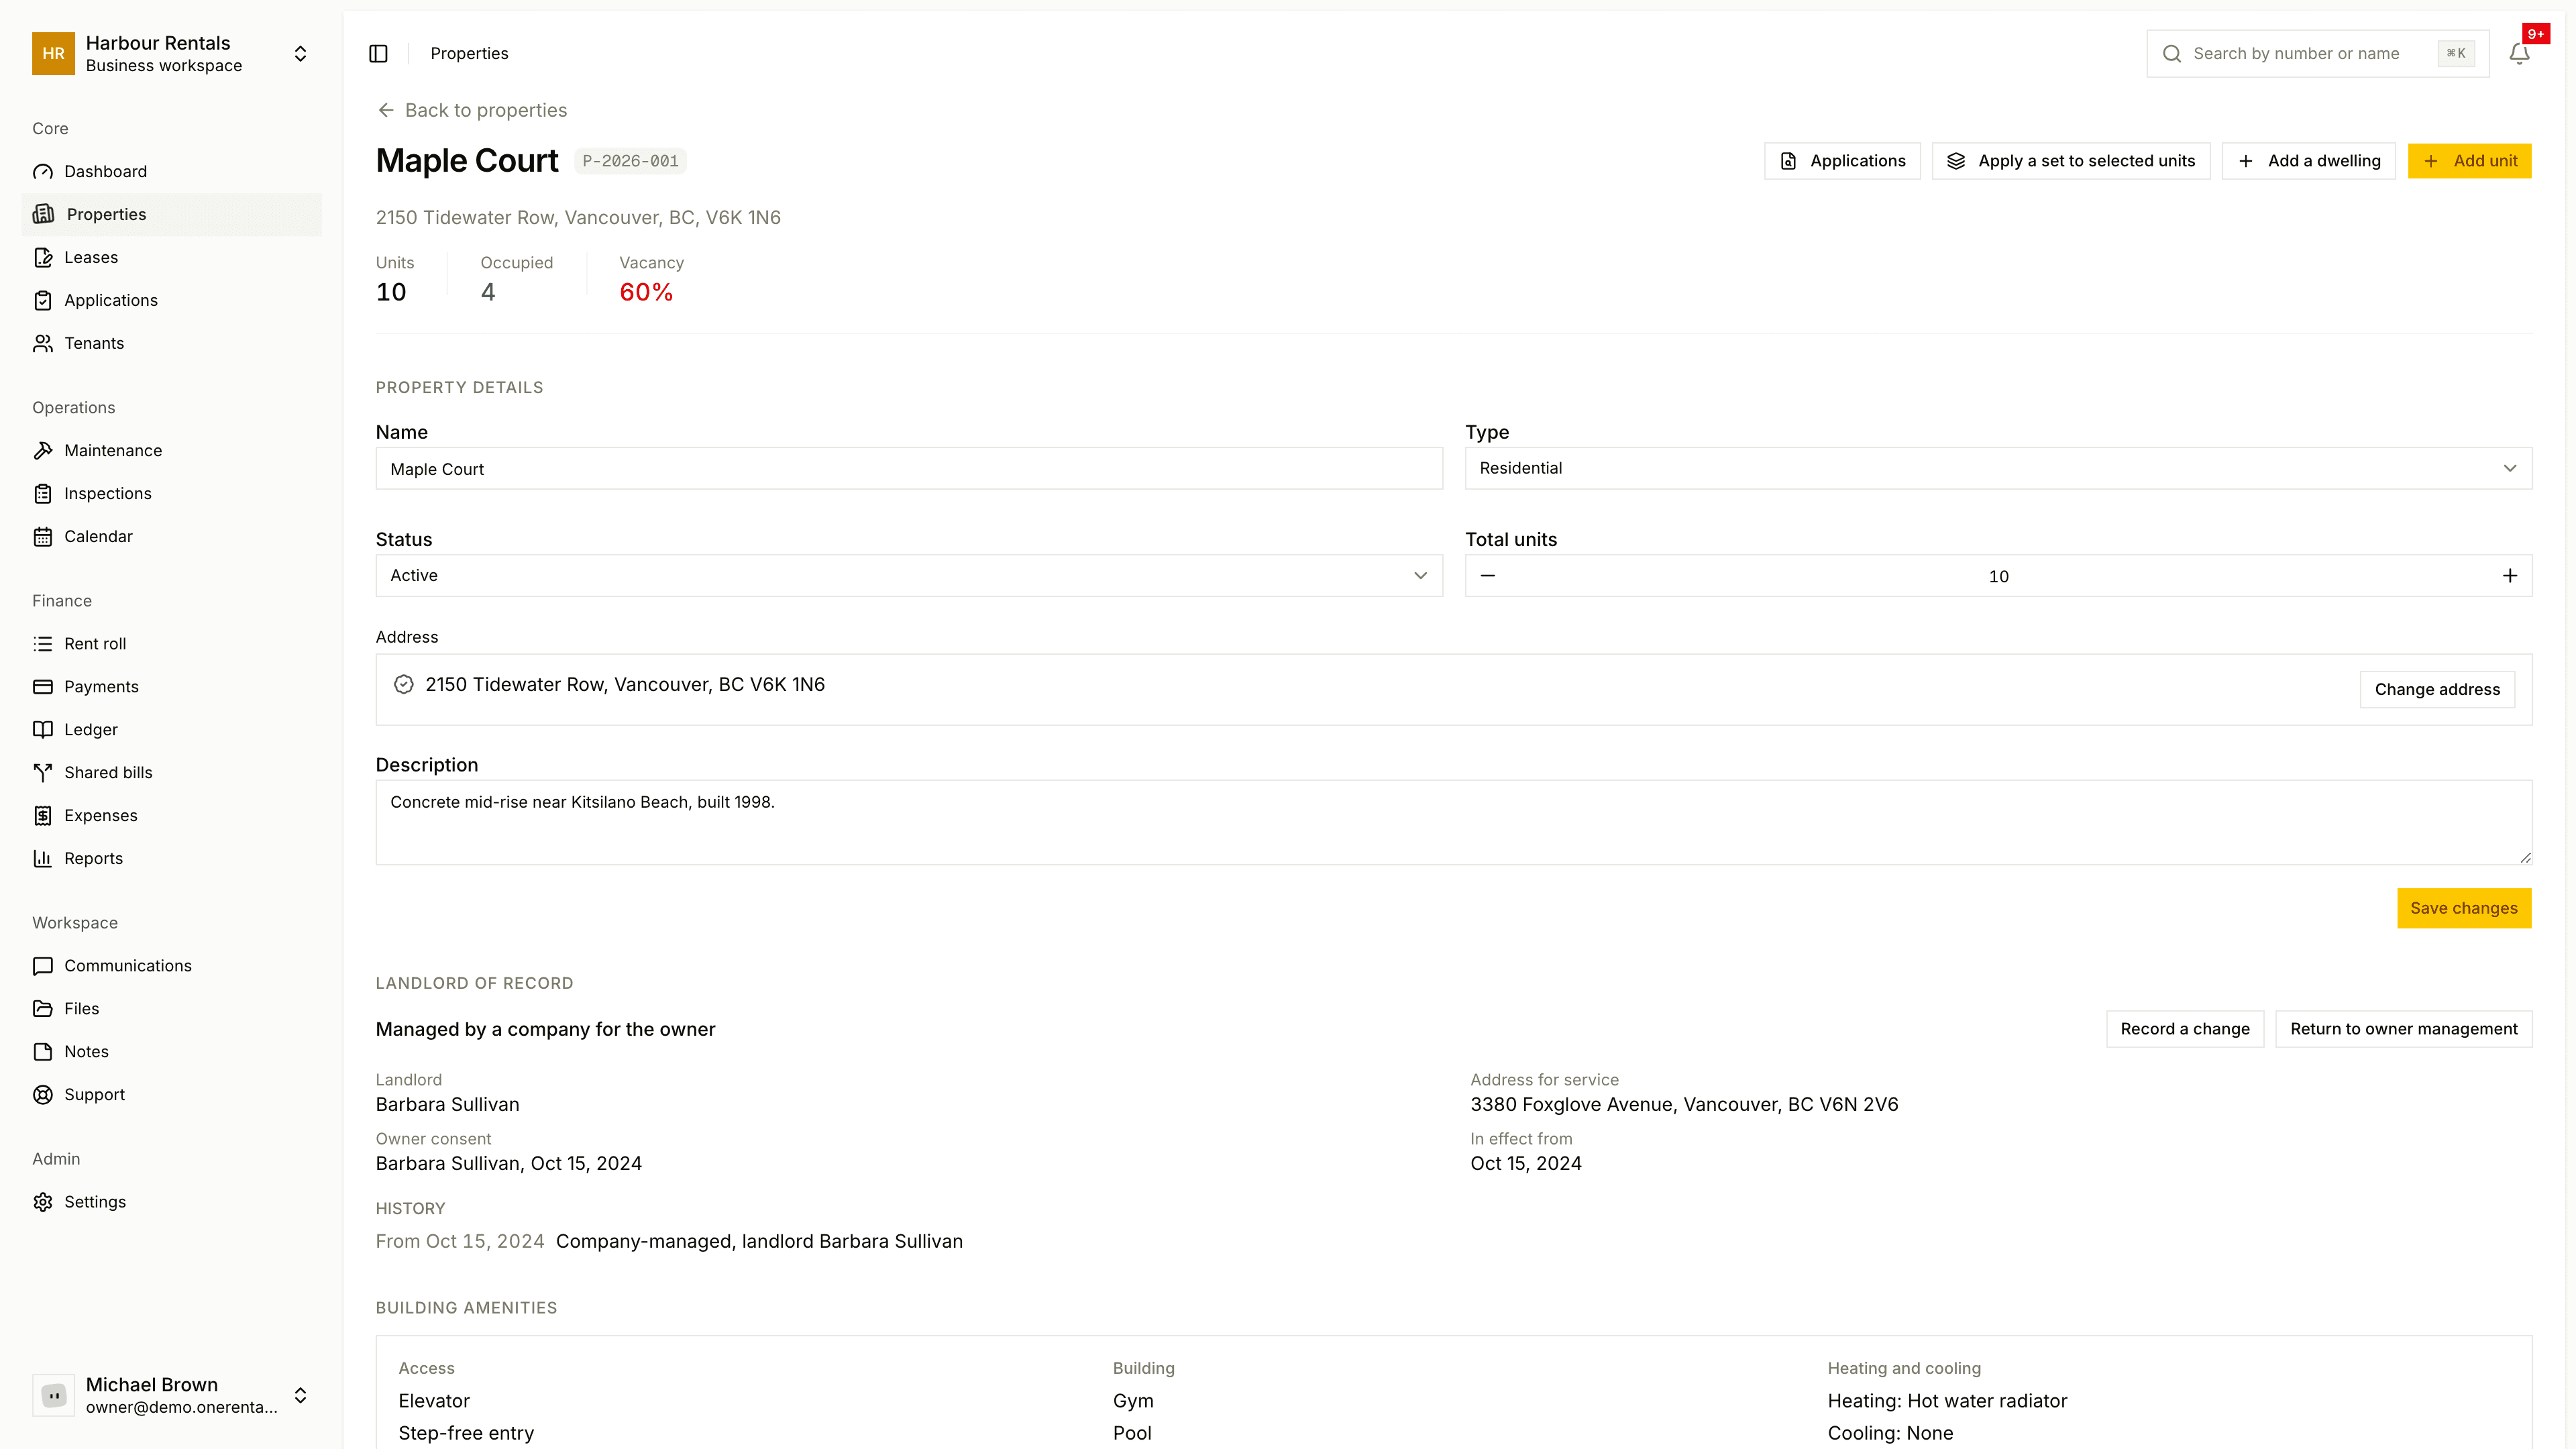The height and width of the screenshot is (1449, 2576).
Task: Click Change address button
Action: (2437, 689)
